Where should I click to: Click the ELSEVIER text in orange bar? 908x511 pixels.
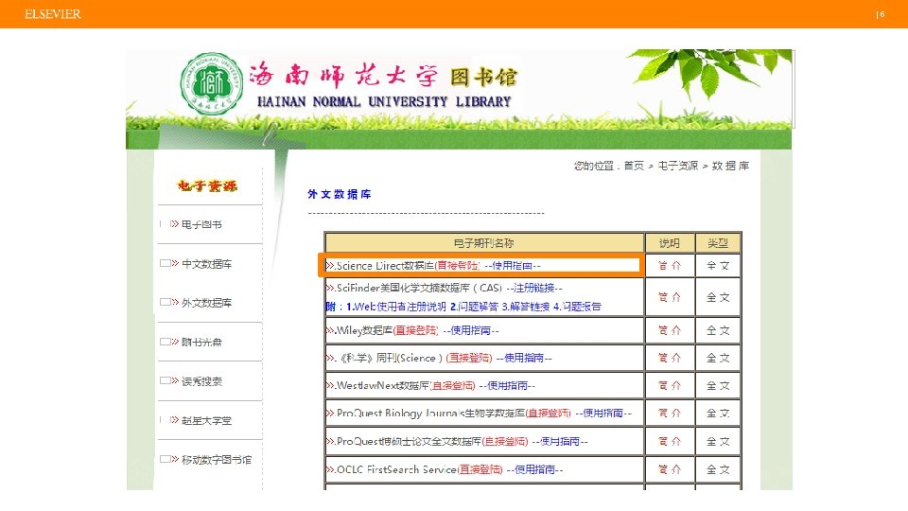(53, 14)
